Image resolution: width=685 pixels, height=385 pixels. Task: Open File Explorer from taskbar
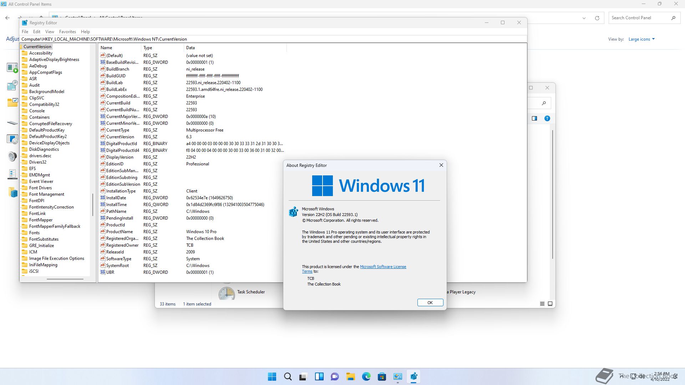350,376
